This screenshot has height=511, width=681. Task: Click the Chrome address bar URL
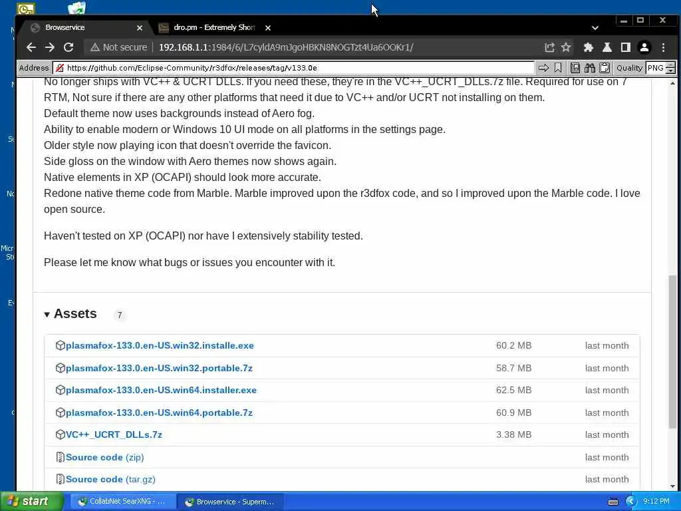point(286,47)
